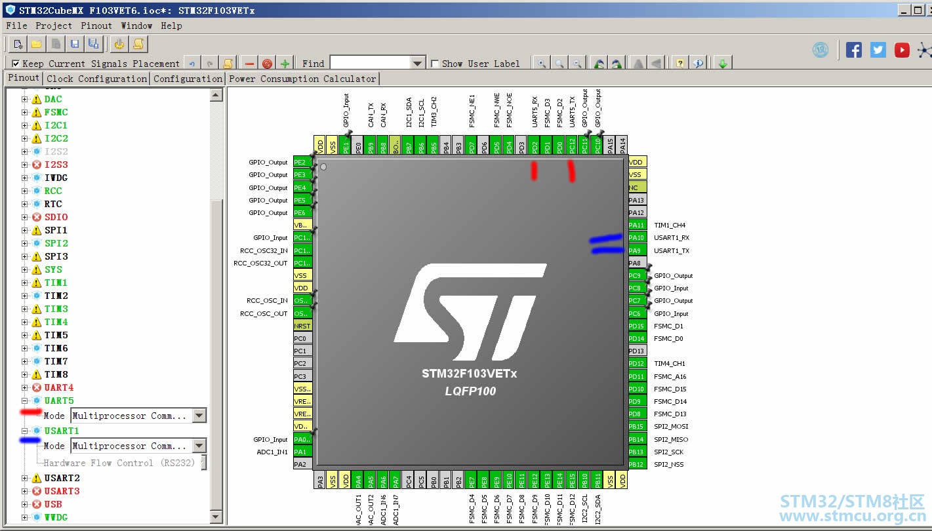Expand the RCC tree node

[25, 191]
